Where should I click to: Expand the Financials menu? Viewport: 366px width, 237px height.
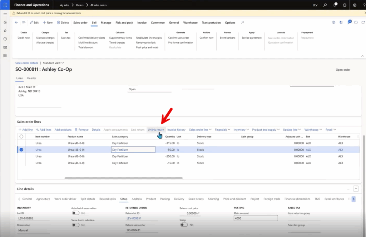[x=222, y=130]
